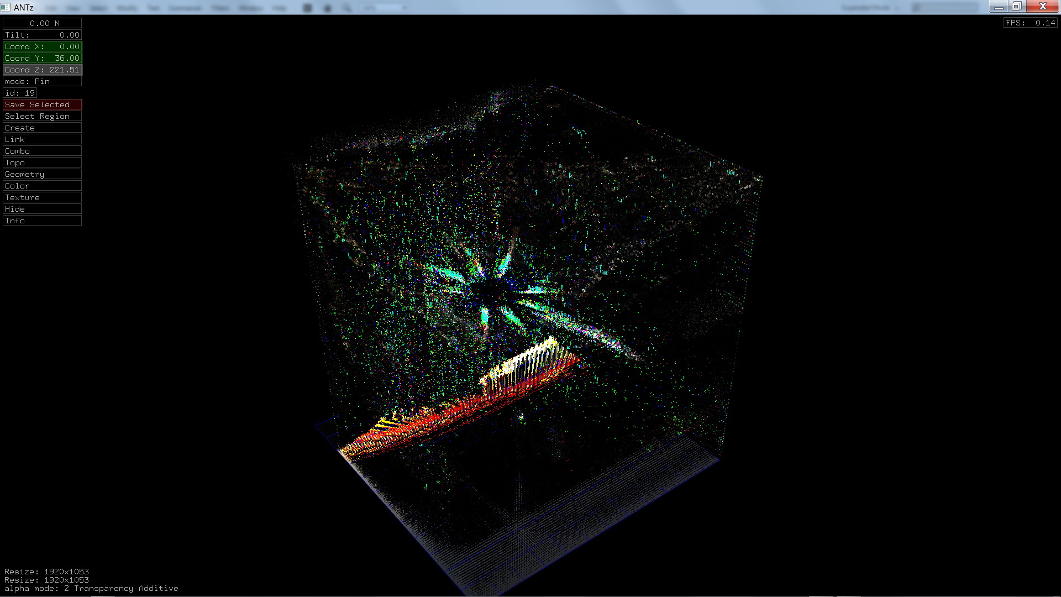Select the Coord X field
The image size is (1061, 597).
tap(42, 46)
